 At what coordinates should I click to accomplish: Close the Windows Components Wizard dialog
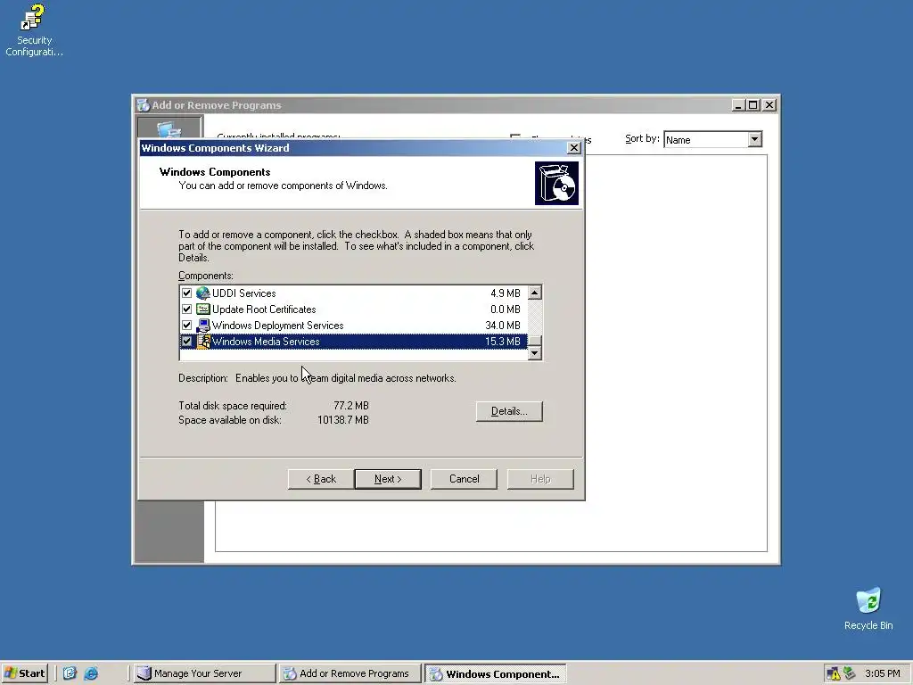click(573, 148)
